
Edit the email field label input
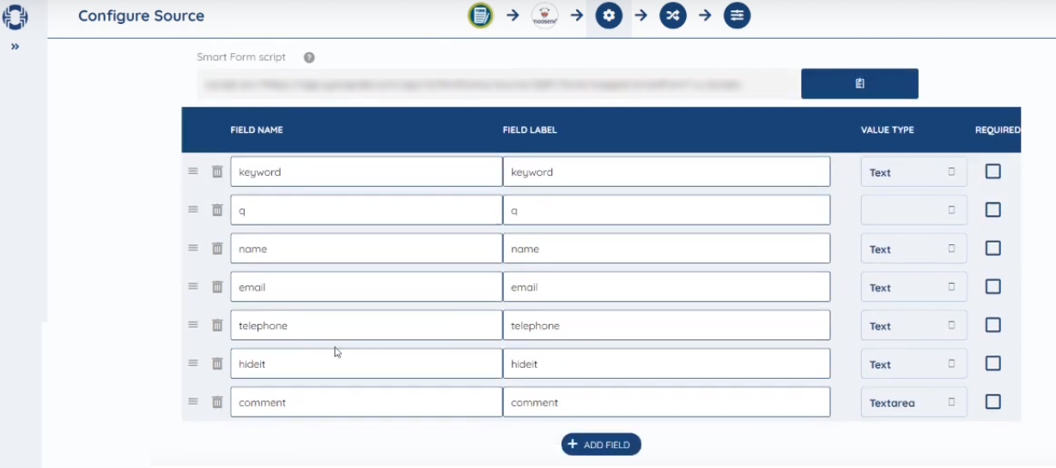point(667,287)
